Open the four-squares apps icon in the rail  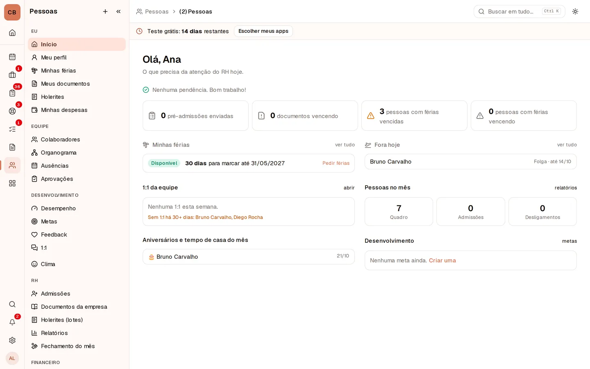12,183
